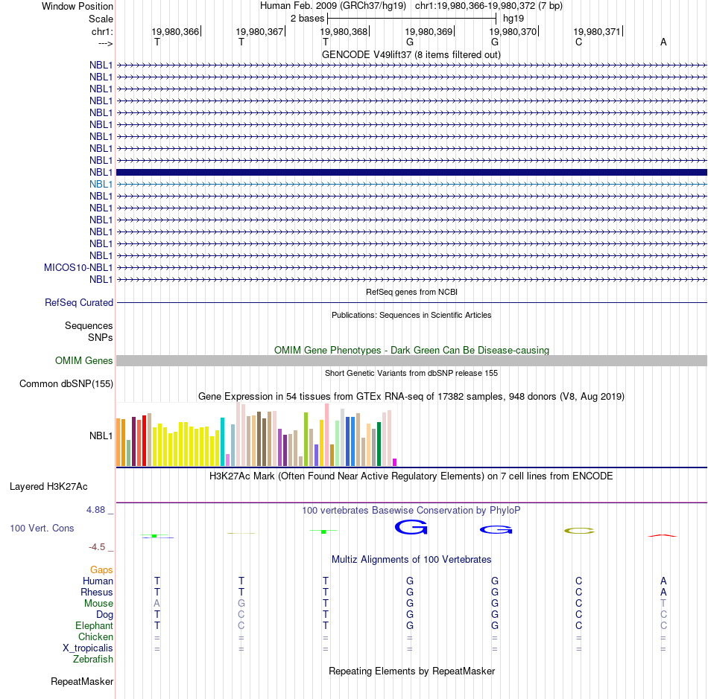Click the Common dbSNP(155) label
The width and height of the screenshot is (708, 699).
pyautogui.click(x=66, y=384)
